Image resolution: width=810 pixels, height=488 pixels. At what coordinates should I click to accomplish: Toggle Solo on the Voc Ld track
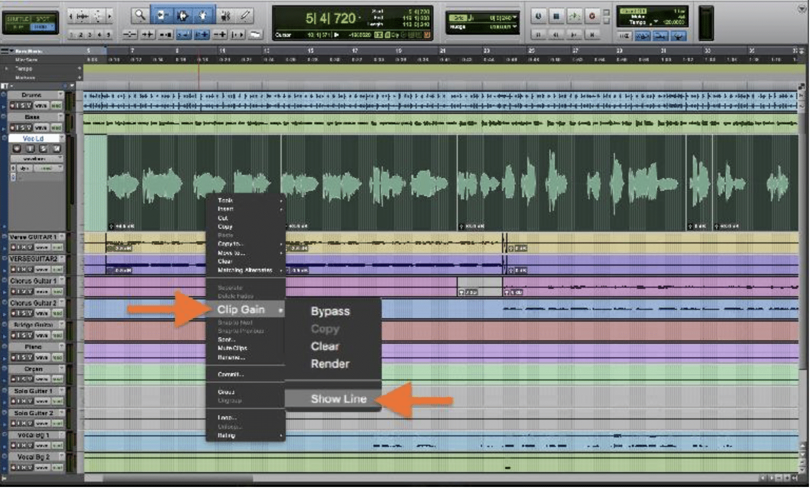tap(43, 149)
